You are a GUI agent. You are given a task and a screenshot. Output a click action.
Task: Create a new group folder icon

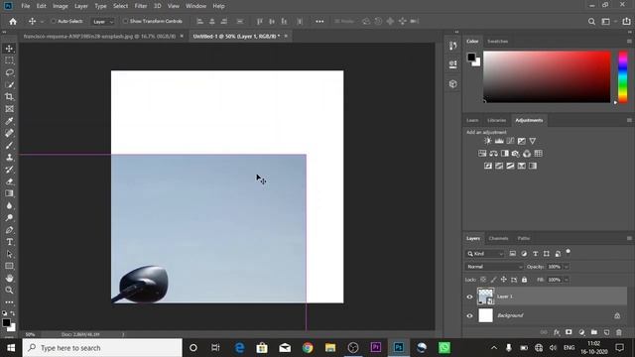click(x=593, y=332)
